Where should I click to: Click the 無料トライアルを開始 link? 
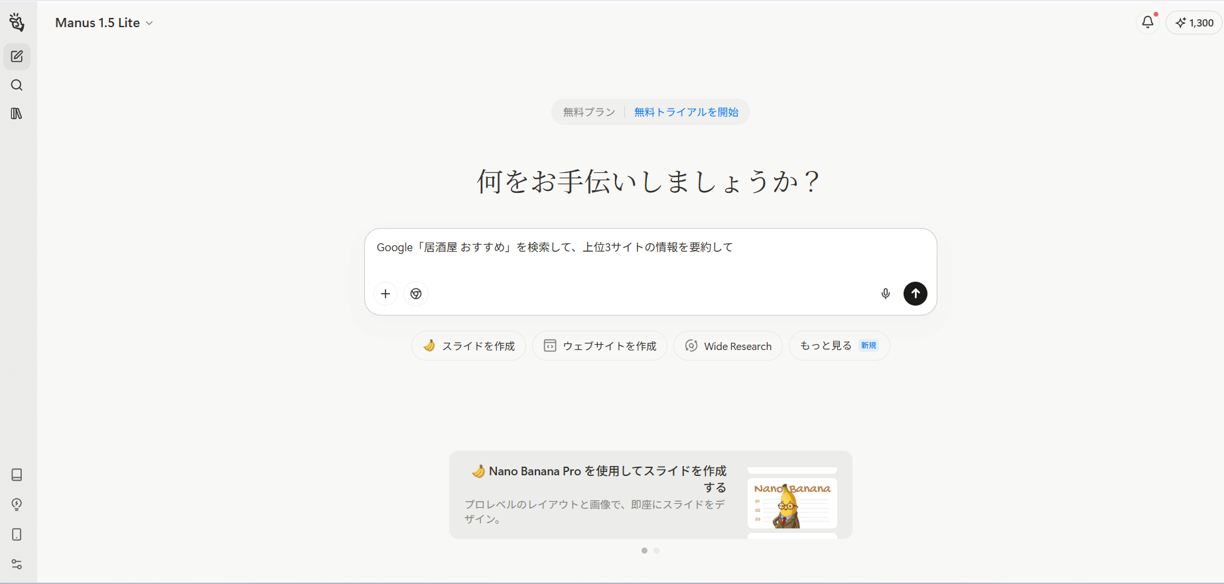[x=686, y=112]
